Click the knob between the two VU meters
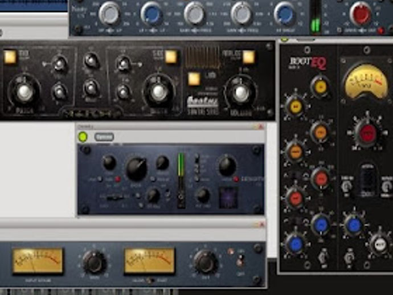 94,262
